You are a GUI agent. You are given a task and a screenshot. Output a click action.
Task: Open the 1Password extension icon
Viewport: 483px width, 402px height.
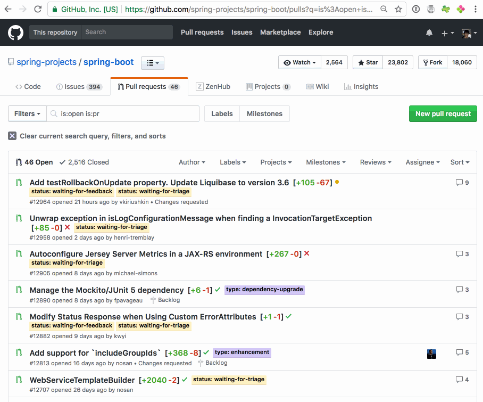tap(416, 9)
